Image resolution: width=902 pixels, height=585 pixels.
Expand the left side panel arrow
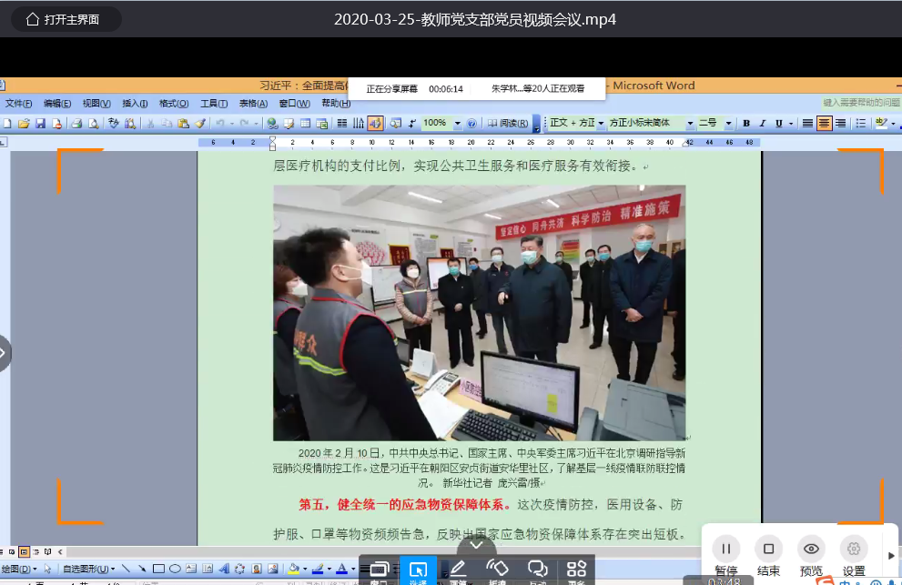(4, 353)
